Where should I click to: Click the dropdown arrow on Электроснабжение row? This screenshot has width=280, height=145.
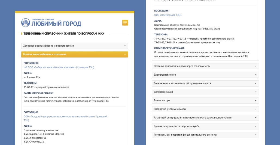(x=255, y=75)
